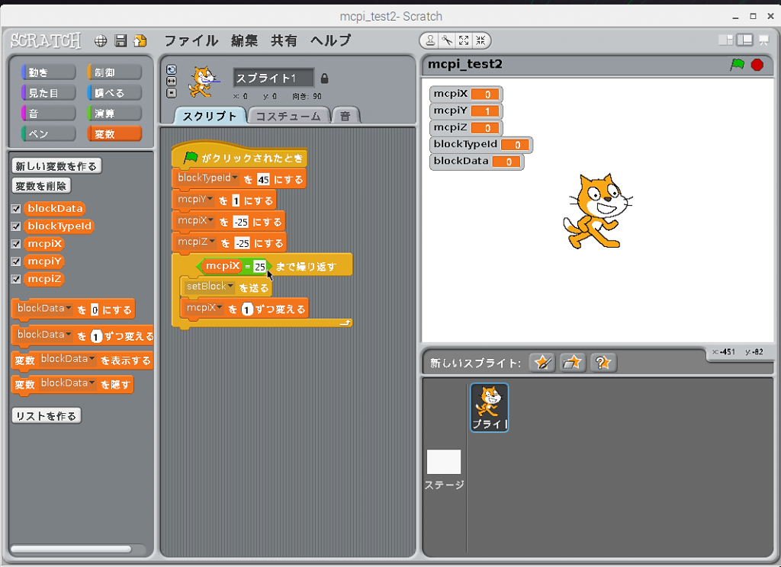Click 変数を削除 button

tap(41, 186)
